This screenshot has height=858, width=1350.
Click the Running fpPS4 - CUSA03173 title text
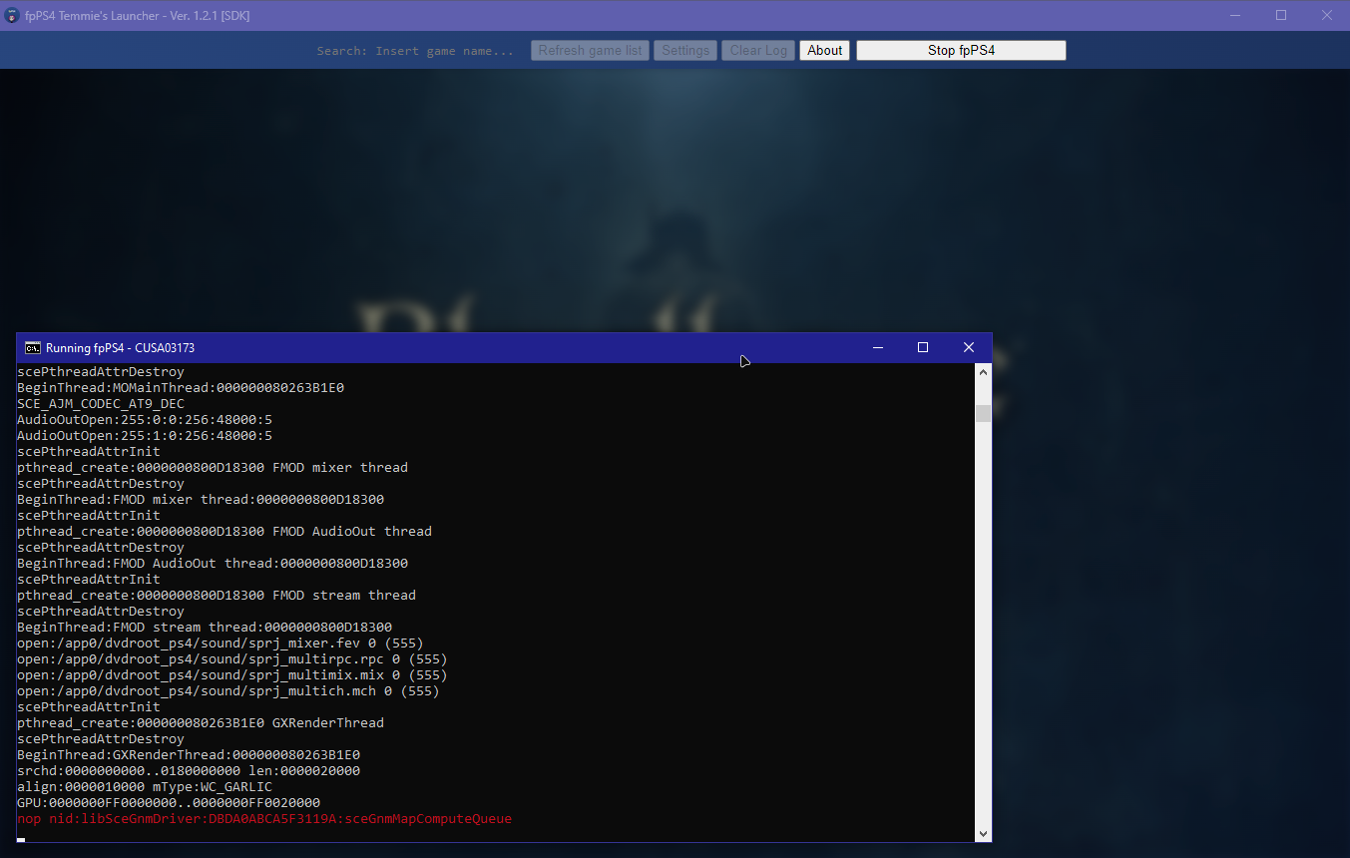click(x=120, y=347)
